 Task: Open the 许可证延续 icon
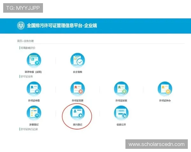[x=121, y=89]
